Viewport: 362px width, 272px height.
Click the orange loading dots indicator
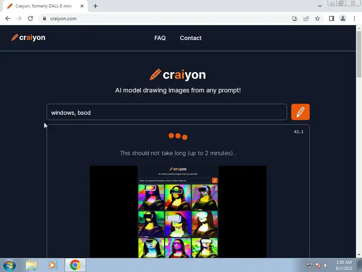(178, 136)
